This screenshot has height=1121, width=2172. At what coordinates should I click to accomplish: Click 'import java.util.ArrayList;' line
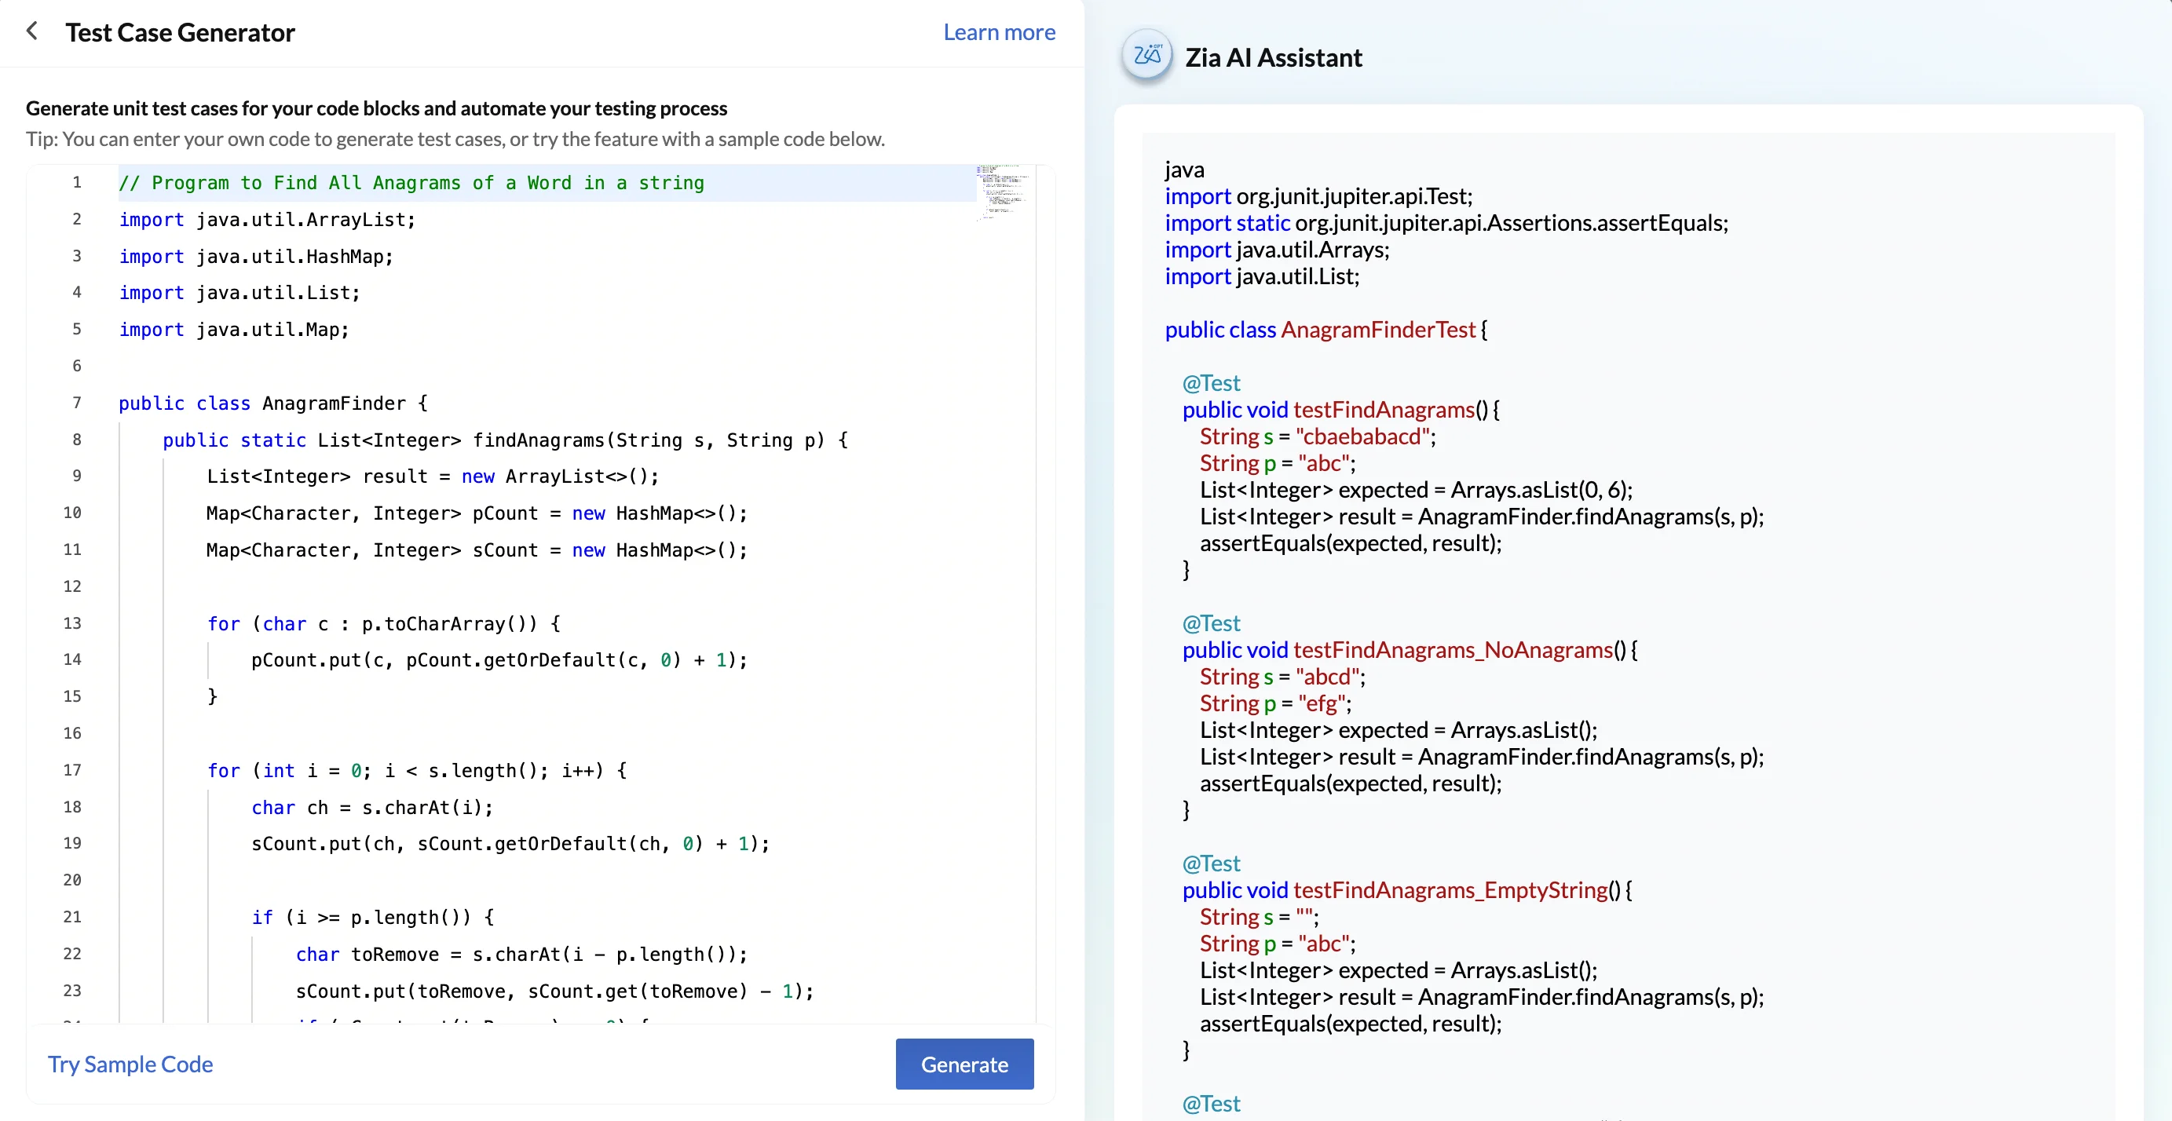point(267,220)
